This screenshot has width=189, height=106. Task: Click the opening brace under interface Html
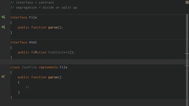coord(11,47)
